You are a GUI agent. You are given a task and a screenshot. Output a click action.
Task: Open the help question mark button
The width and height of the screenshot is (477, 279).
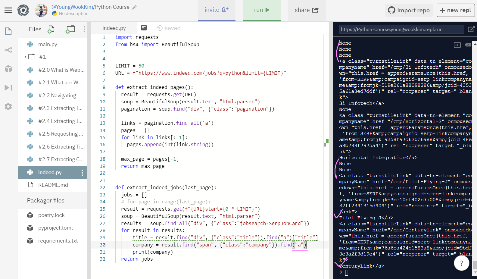461,263
